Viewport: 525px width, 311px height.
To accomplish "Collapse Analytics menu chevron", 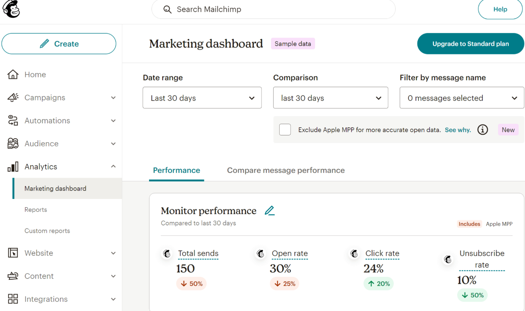I will tap(113, 166).
